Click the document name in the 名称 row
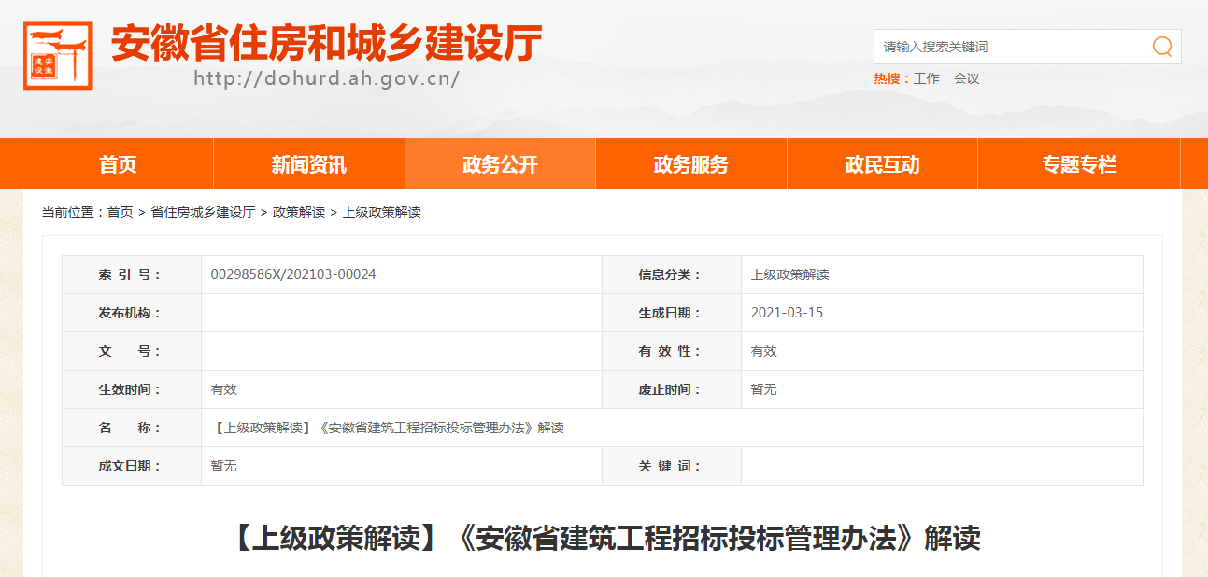Screen dimensions: 1208x577 pyautogui.click(x=388, y=428)
